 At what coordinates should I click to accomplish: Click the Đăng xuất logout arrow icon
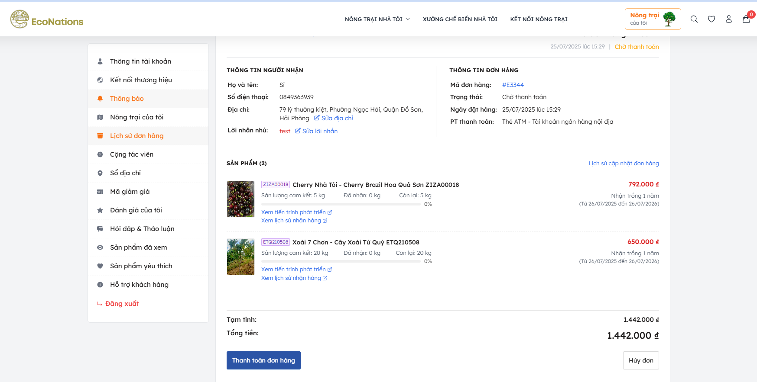pos(100,304)
